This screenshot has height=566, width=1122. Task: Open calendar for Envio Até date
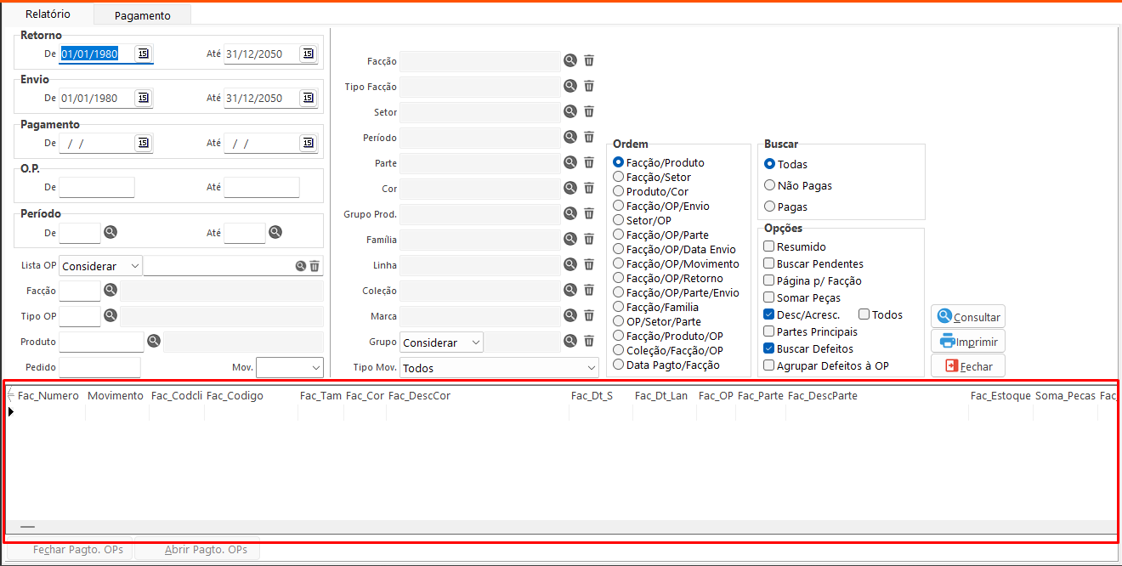tap(308, 98)
